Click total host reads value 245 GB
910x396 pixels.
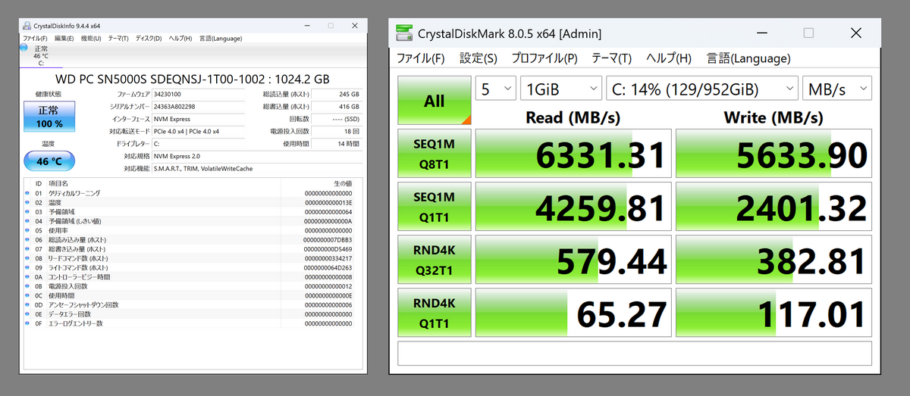[x=336, y=94]
